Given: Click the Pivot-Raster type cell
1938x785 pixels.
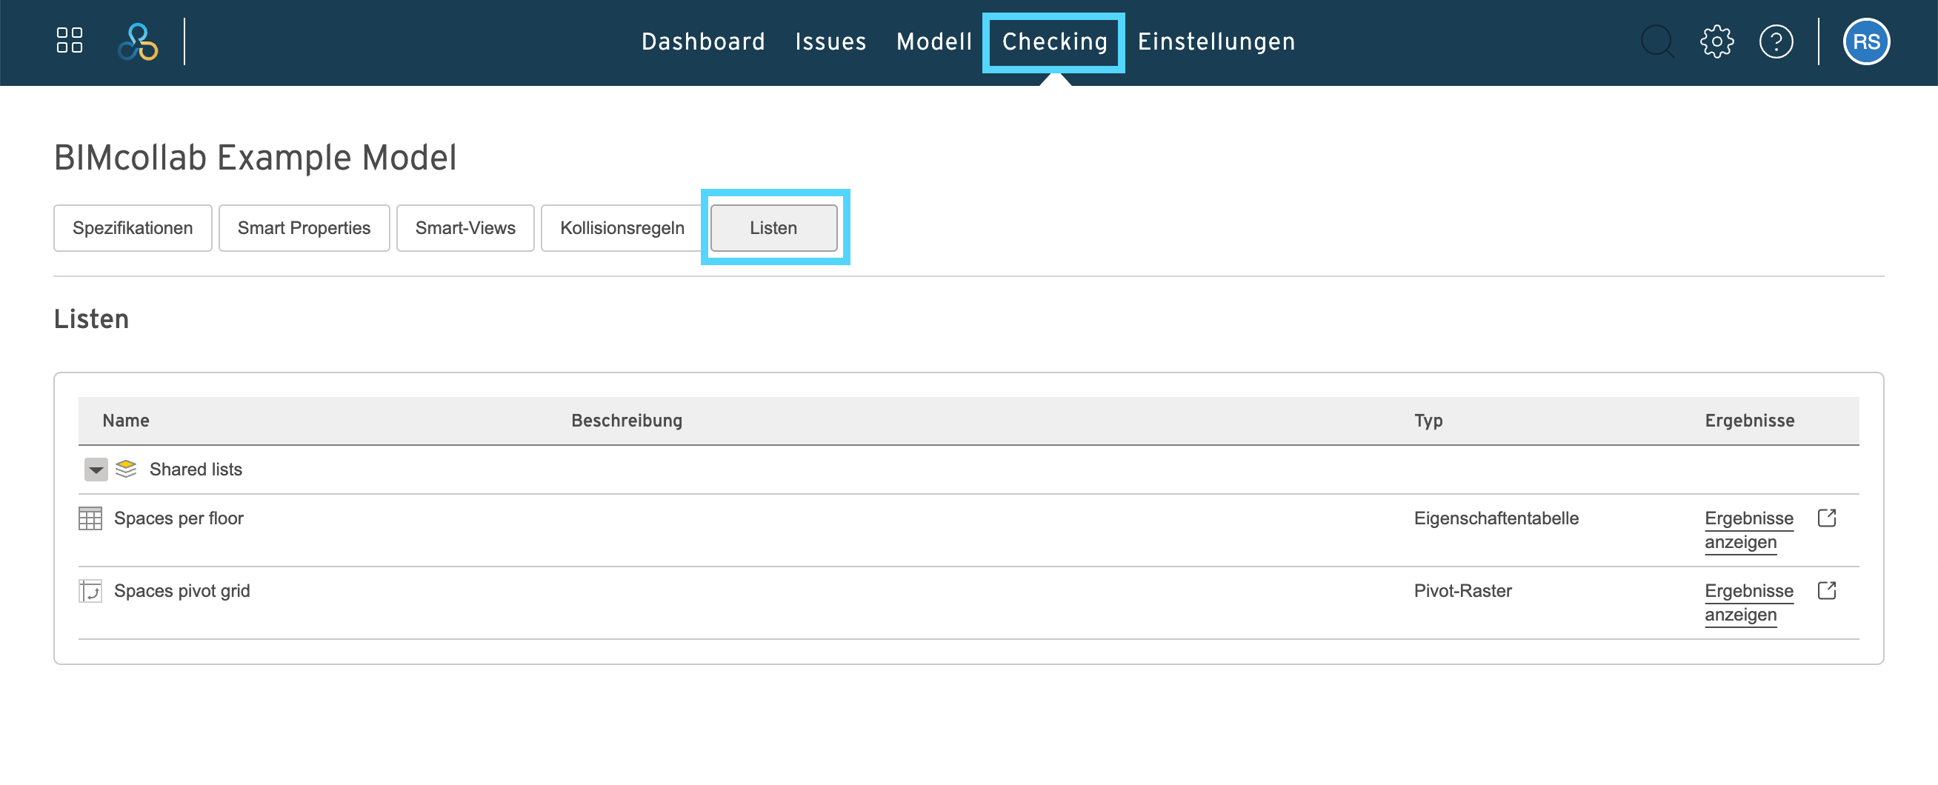Looking at the screenshot, I should [x=1462, y=591].
